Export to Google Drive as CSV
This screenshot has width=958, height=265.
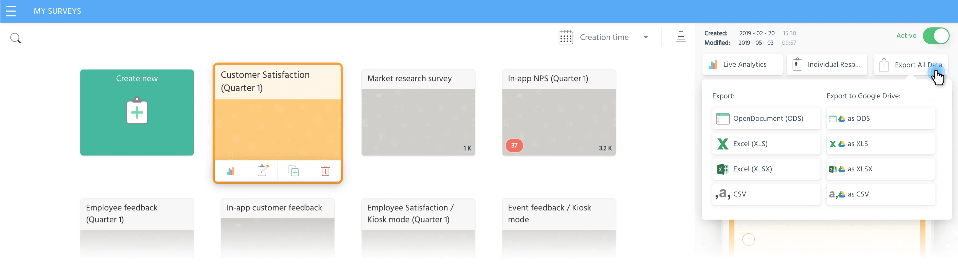click(x=880, y=194)
